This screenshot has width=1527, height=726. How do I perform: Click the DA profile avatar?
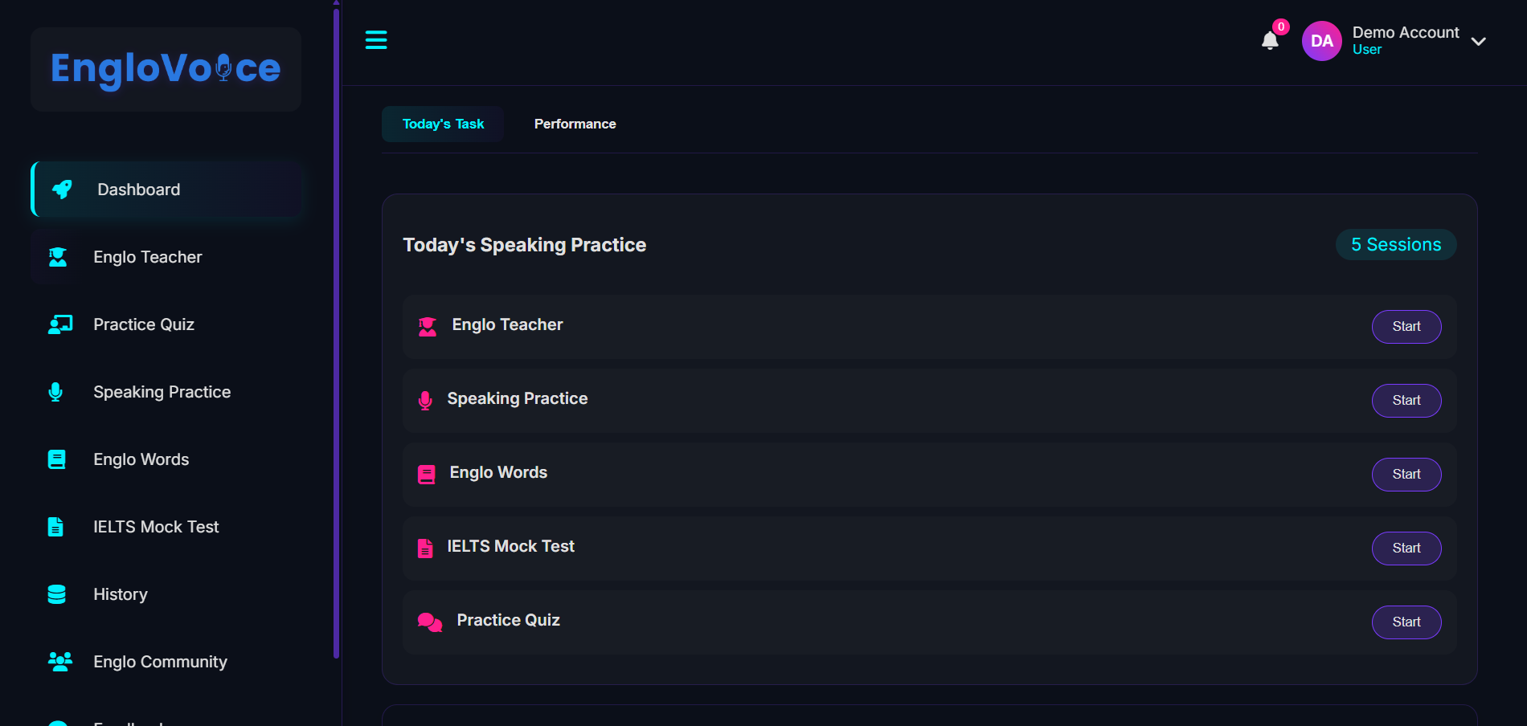[x=1321, y=40]
